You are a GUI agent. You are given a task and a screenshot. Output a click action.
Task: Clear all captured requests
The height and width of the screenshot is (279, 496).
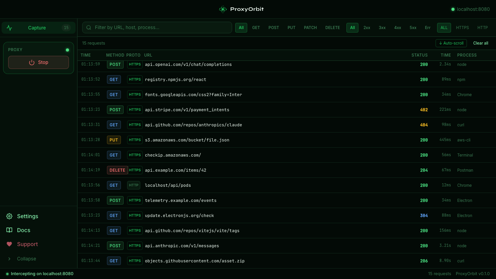point(480,43)
